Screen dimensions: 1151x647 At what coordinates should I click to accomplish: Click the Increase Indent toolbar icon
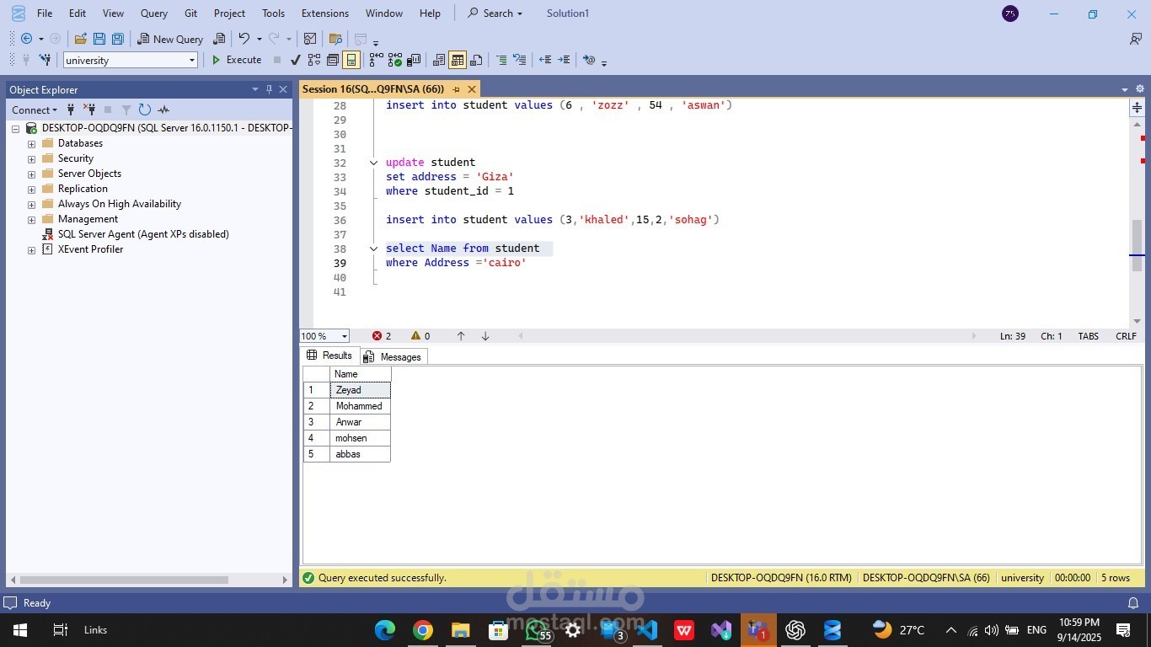(x=564, y=60)
